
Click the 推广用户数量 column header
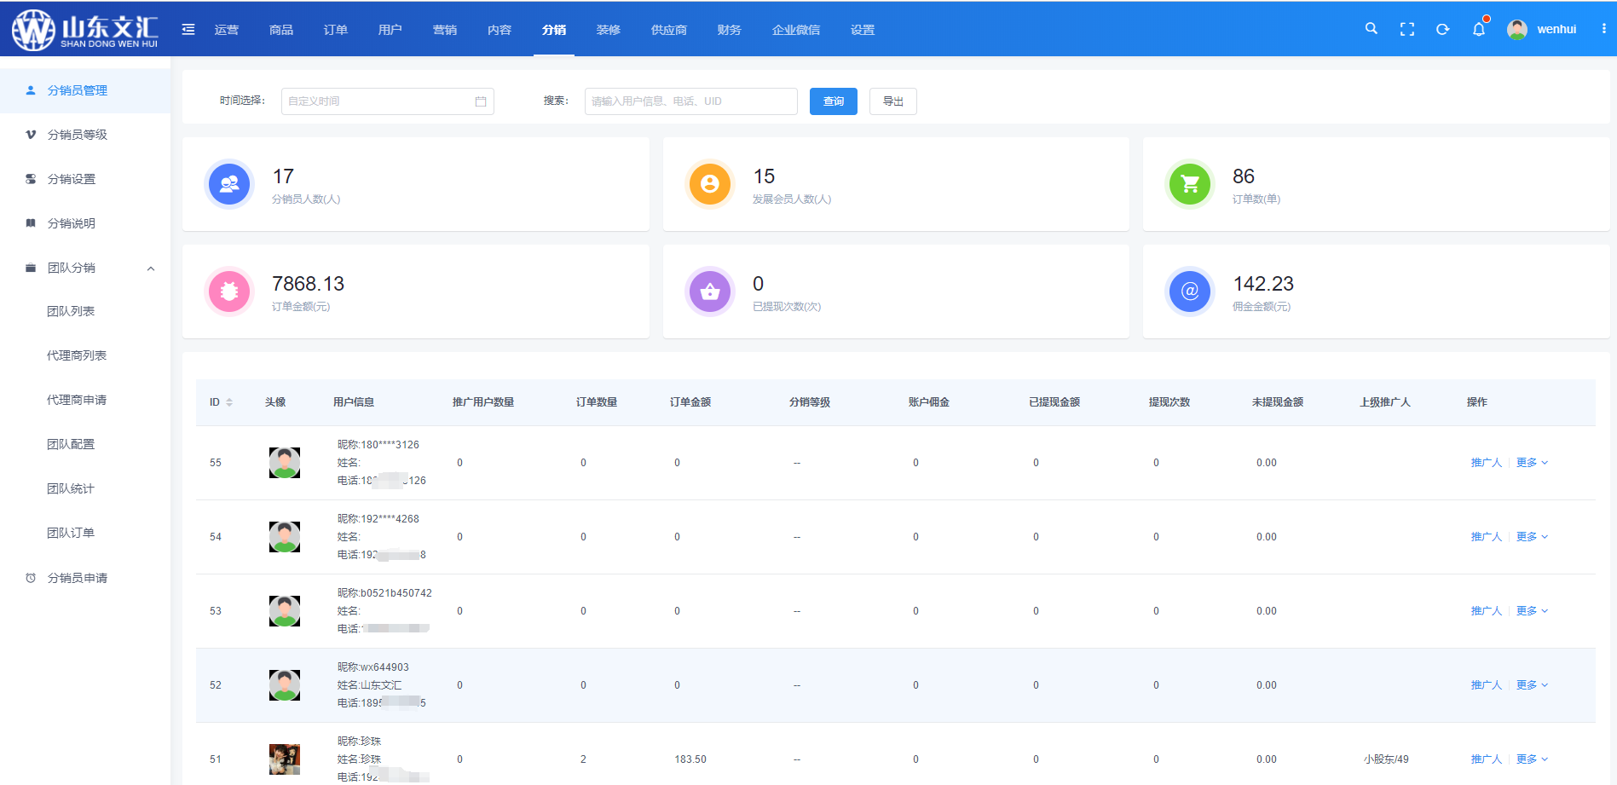point(483,402)
